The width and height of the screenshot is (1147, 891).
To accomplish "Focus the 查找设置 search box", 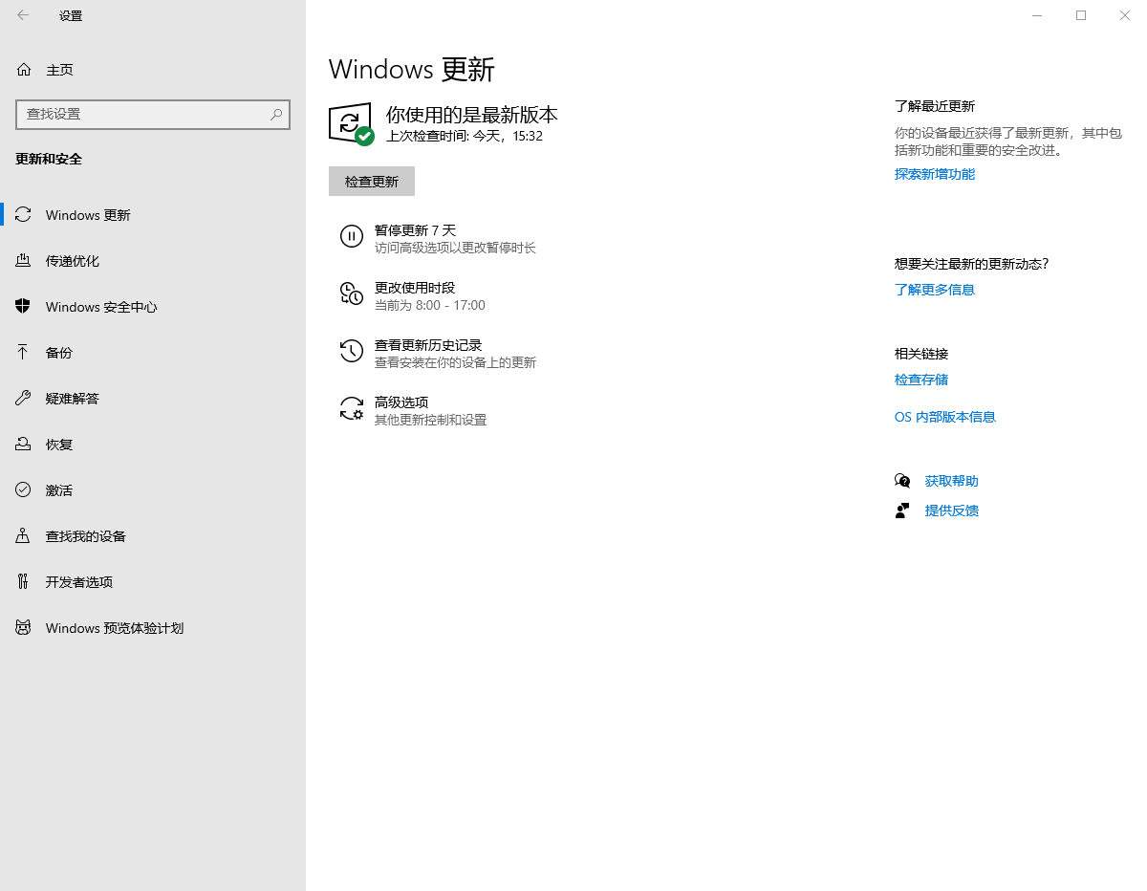I will 153,114.
